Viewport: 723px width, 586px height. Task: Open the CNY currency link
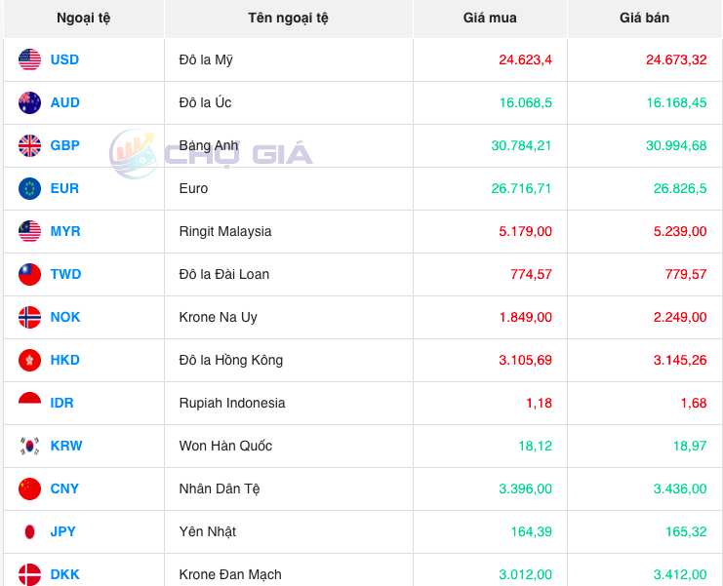tap(64, 488)
